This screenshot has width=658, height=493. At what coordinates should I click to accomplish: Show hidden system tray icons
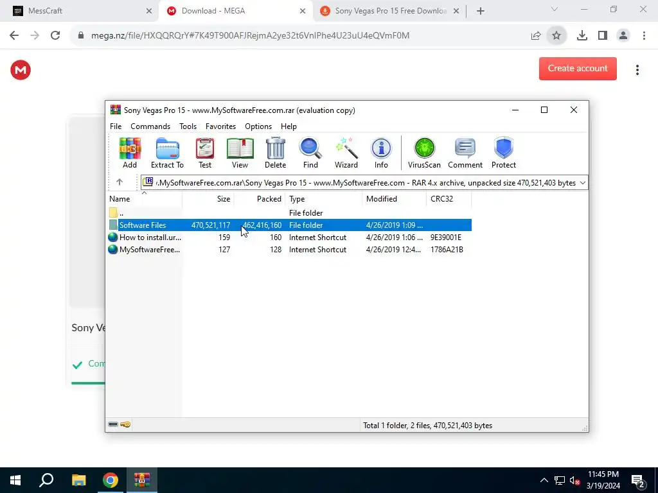point(544,480)
